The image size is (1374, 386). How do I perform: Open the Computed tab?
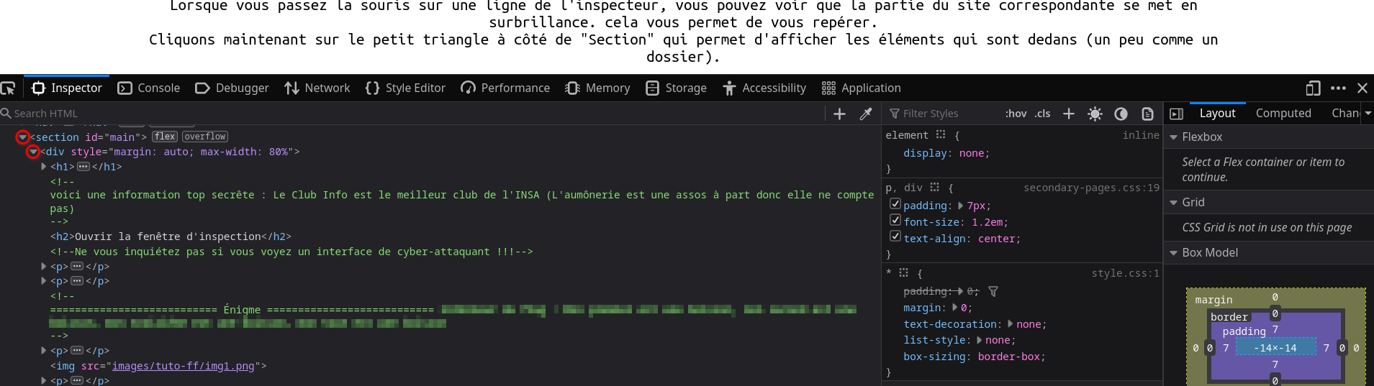click(1283, 113)
